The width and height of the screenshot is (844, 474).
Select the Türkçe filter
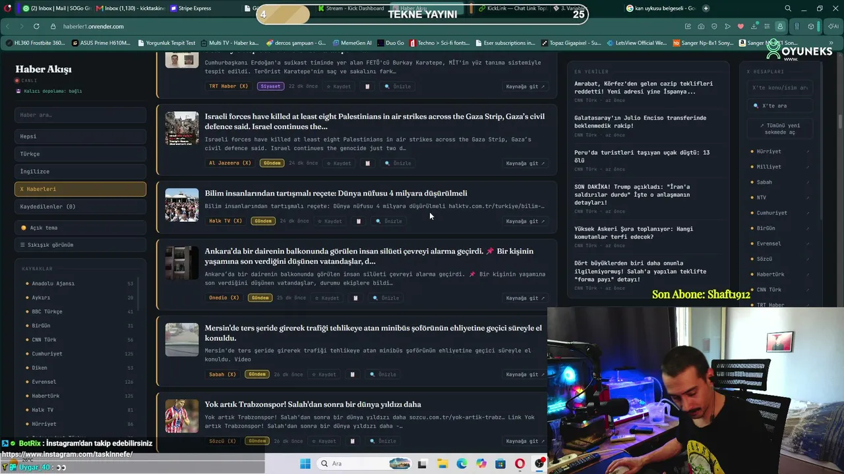pos(80,154)
